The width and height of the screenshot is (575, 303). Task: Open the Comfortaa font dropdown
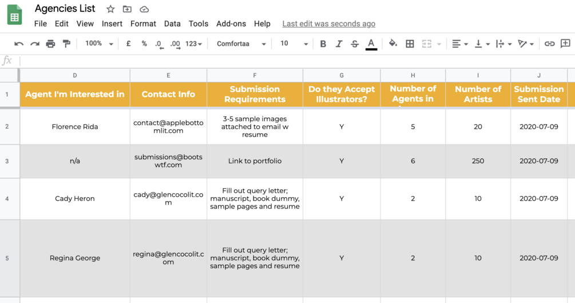[241, 44]
